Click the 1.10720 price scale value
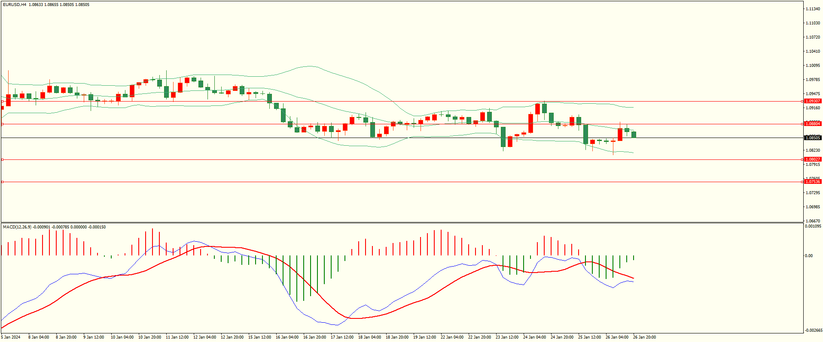Screen dimensions: 823x342 (813, 37)
